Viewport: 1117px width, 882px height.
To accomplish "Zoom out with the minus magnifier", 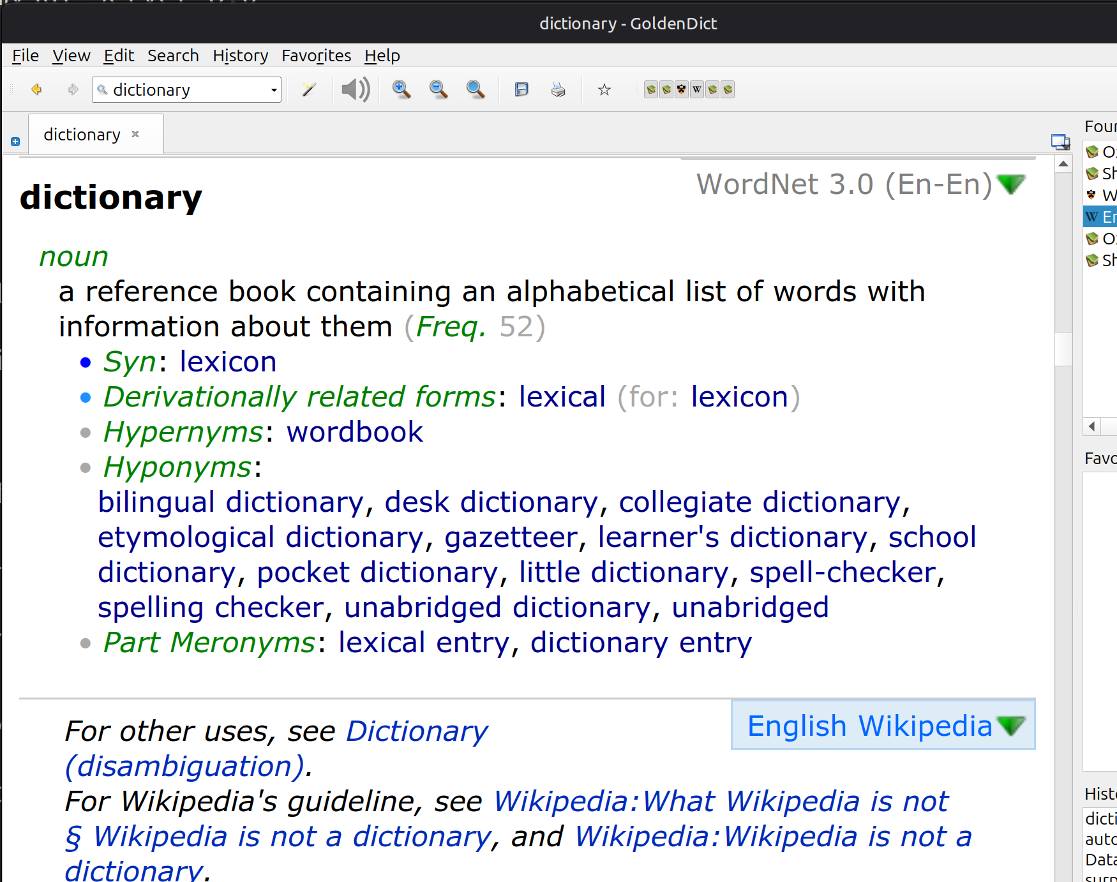I will pos(439,89).
